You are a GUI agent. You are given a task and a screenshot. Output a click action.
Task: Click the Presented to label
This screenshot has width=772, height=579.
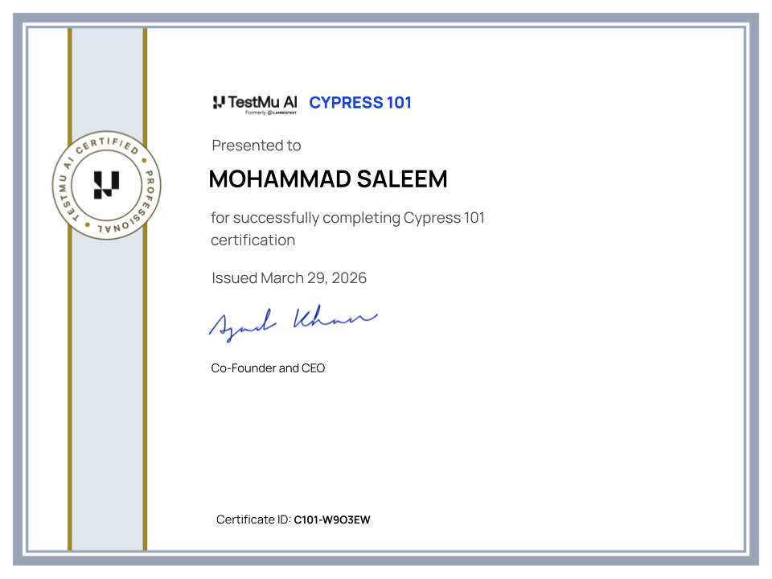256,146
